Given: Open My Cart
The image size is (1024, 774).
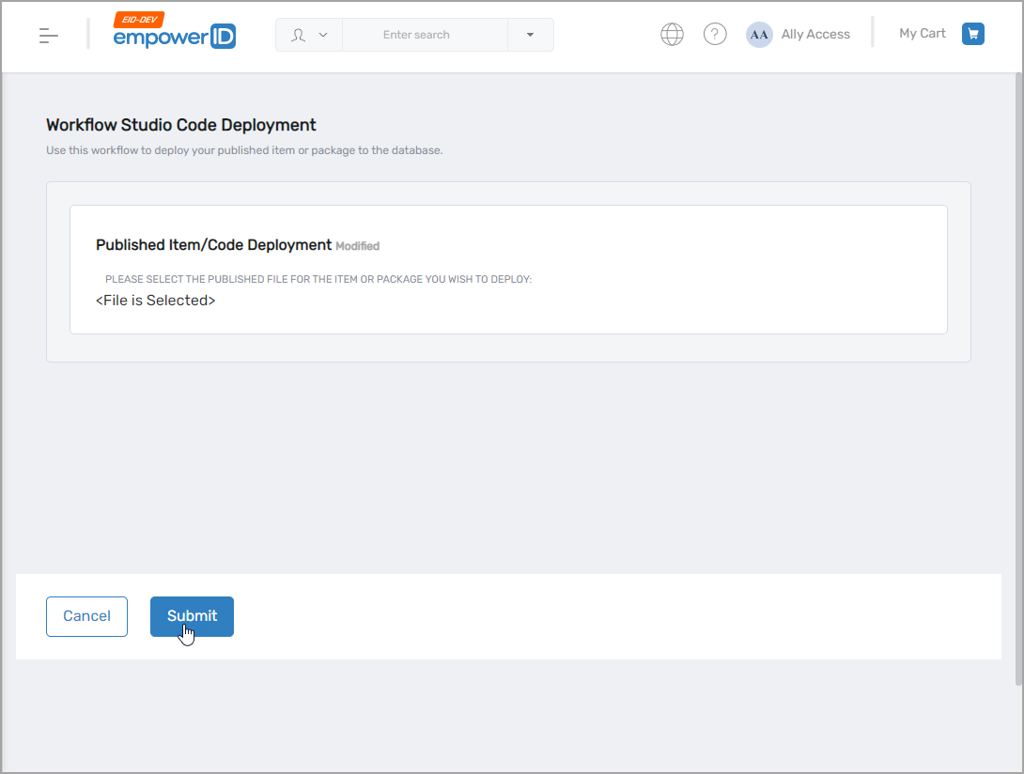Looking at the screenshot, I should click(x=922, y=33).
